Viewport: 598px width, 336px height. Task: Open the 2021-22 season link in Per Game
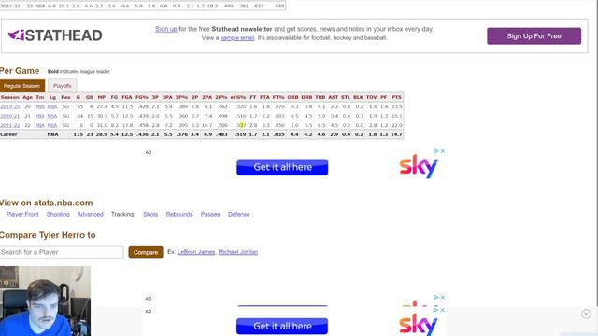point(10,125)
